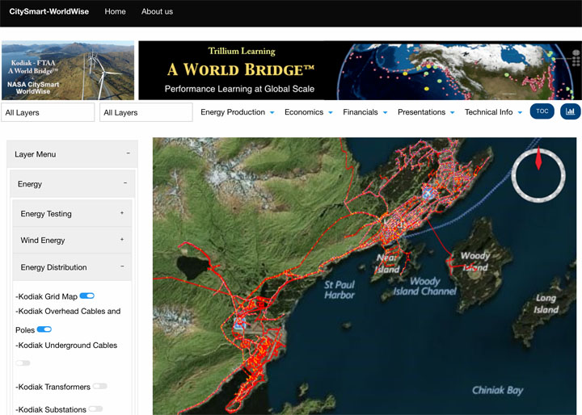
Task: Disable the Kodiak Grid Map toggle
Action: click(87, 296)
